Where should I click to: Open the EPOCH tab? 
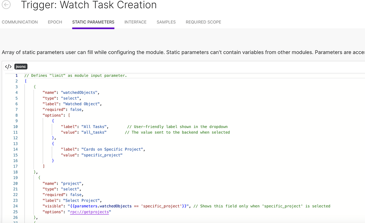55,22
